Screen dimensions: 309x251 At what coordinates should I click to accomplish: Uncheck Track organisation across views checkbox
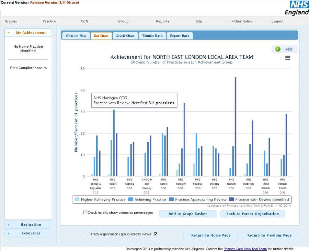(156, 234)
